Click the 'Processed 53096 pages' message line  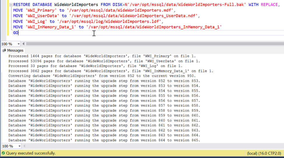[x=104, y=61]
